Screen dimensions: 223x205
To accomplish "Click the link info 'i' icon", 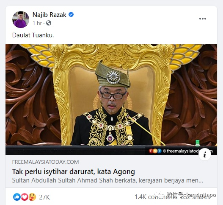I will [x=205, y=154].
